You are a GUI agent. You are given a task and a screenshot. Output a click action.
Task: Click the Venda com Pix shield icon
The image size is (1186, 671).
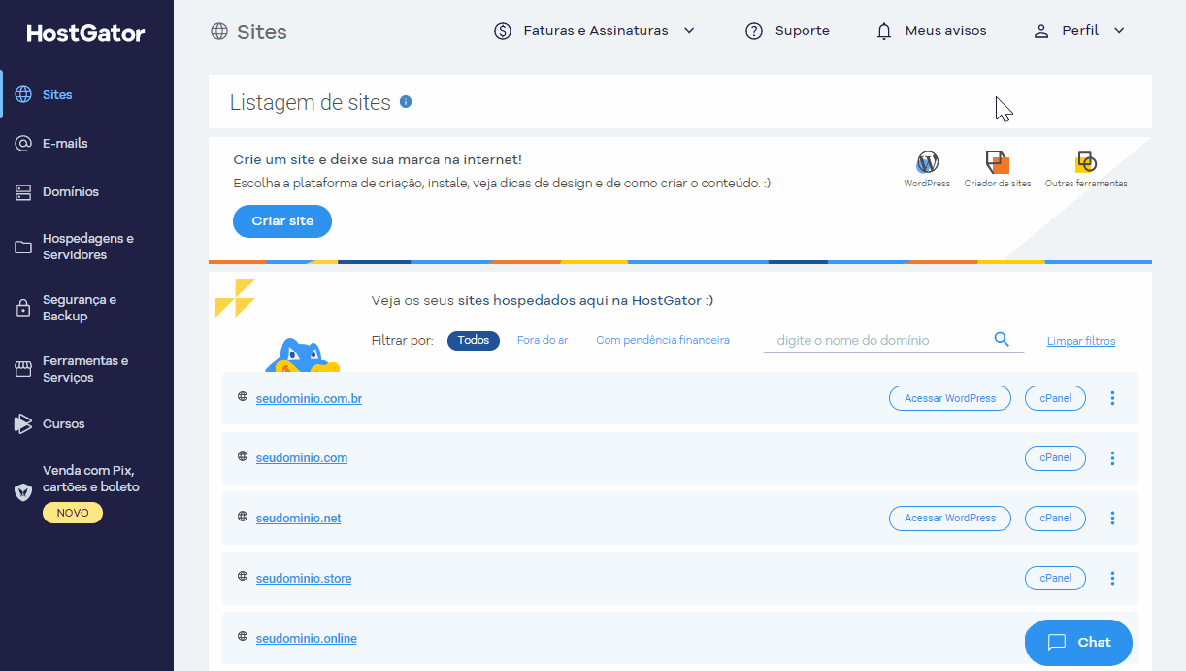(x=23, y=492)
